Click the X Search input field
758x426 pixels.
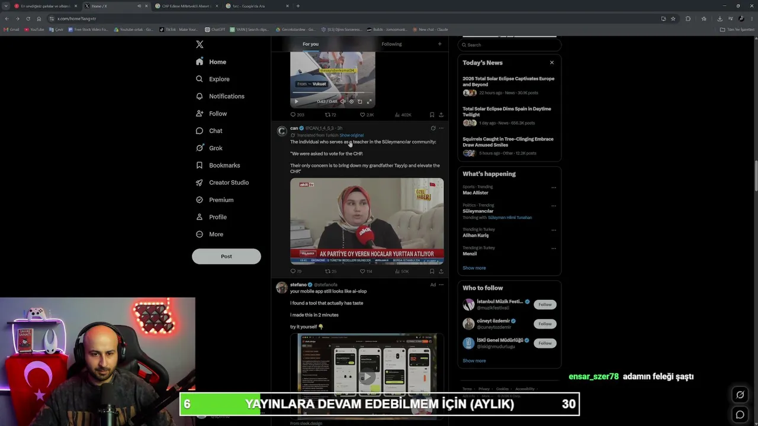point(509,45)
